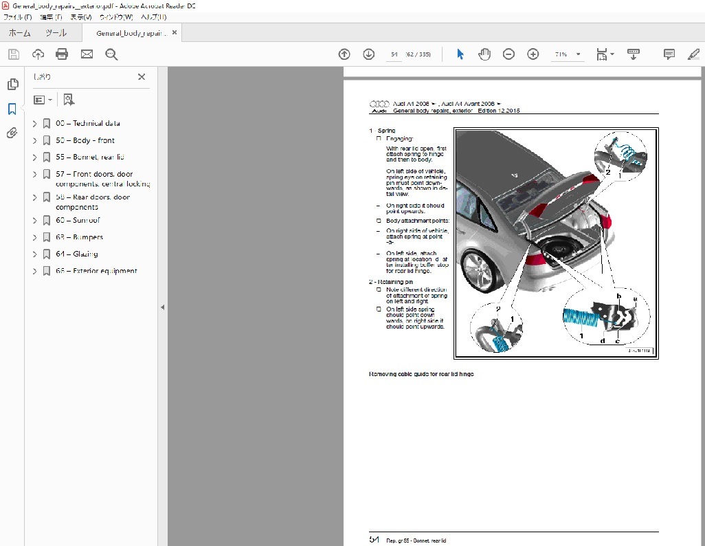Jump to 64 – Glazing section
Image resolution: width=705 pixels, height=546 pixels.
point(77,254)
